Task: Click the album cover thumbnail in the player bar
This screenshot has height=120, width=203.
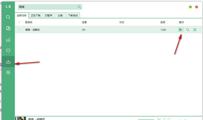Action: [21, 118]
